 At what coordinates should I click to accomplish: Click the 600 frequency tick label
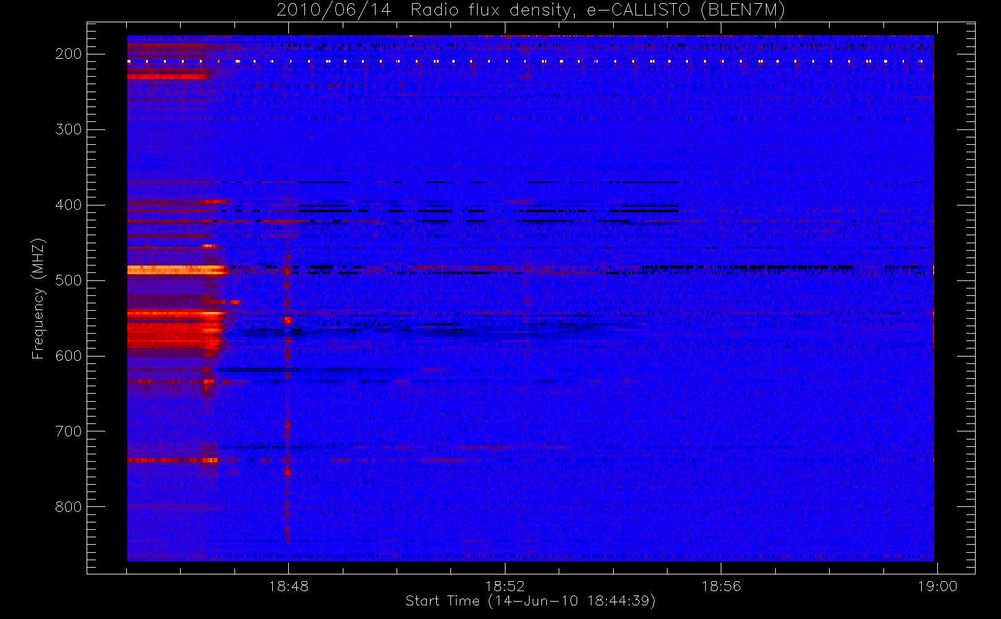tap(68, 356)
